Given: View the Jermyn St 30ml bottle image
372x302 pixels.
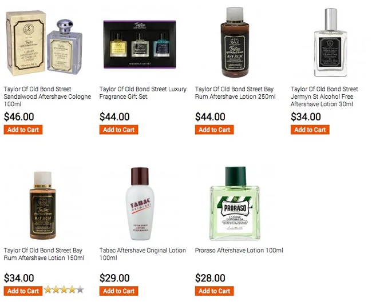Looking at the screenshot, I should click(x=330, y=42).
